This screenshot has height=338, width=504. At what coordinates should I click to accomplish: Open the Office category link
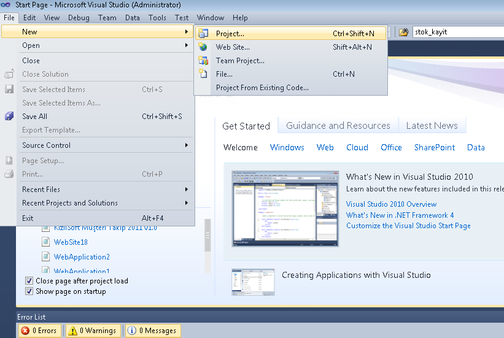click(391, 147)
